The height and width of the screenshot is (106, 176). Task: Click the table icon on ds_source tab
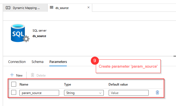pos(51,7)
